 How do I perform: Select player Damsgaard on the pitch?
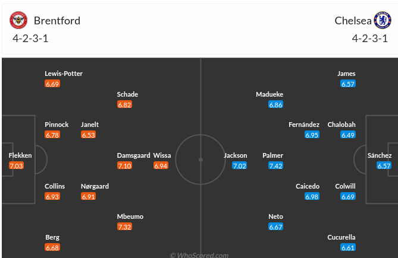[134, 155]
